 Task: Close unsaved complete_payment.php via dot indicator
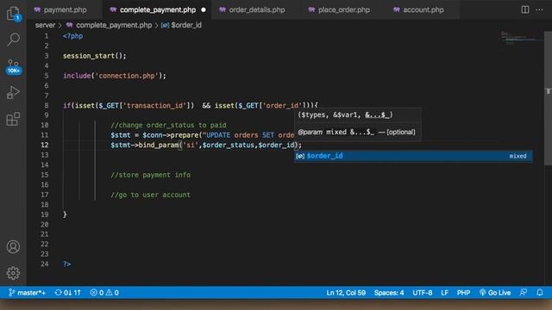point(204,9)
